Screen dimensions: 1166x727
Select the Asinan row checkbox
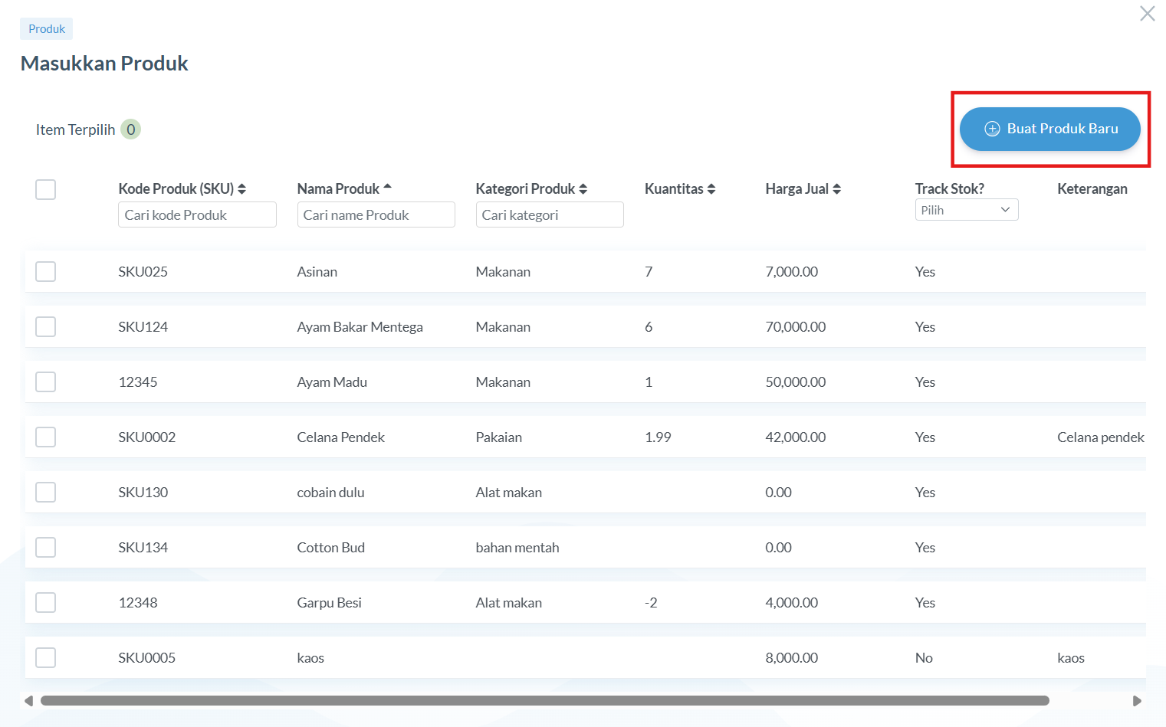(x=46, y=272)
